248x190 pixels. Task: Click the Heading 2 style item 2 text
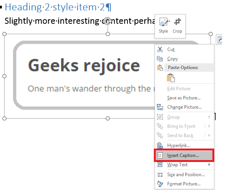click(x=58, y=7)
